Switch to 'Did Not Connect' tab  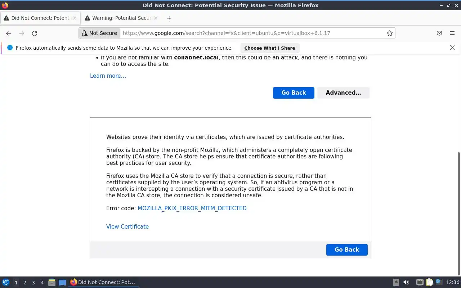coord(40,18)
